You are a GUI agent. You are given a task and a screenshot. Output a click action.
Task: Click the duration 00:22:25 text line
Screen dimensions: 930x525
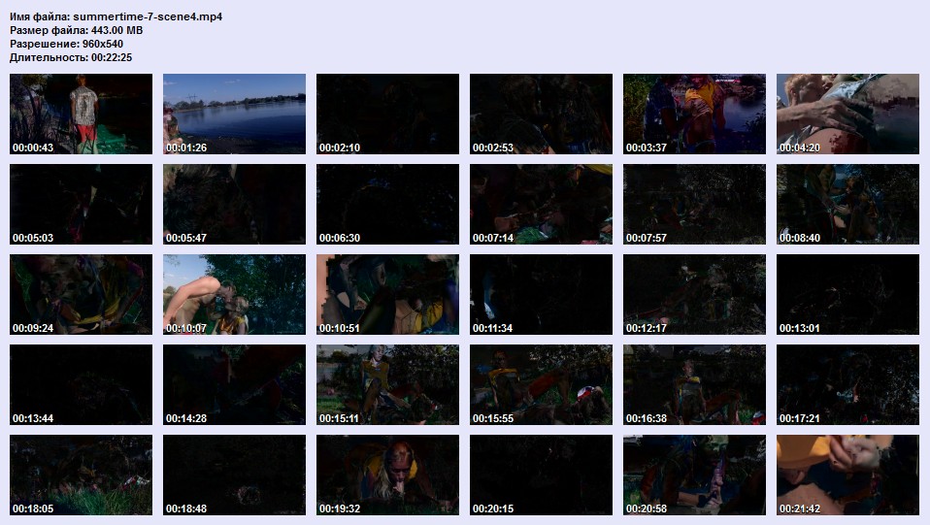71,57
